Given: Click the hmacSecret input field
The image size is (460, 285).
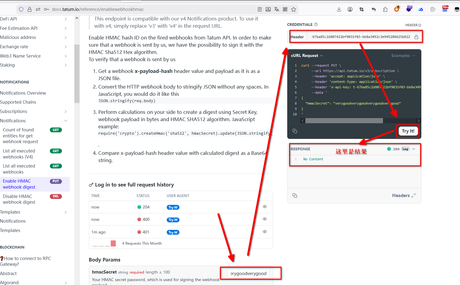Looking at the screenshot, I should 248,274.
